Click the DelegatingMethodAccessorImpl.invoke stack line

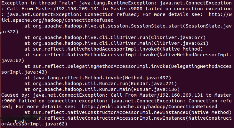tap(128, 66)
